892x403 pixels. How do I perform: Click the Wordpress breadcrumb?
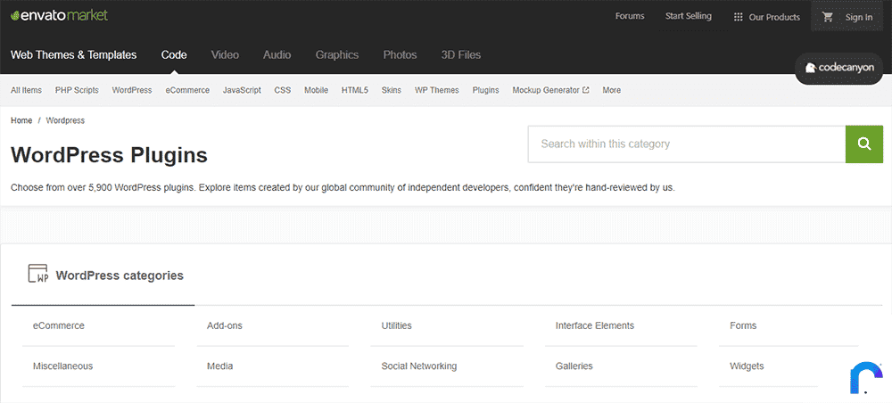pos(65,120)
